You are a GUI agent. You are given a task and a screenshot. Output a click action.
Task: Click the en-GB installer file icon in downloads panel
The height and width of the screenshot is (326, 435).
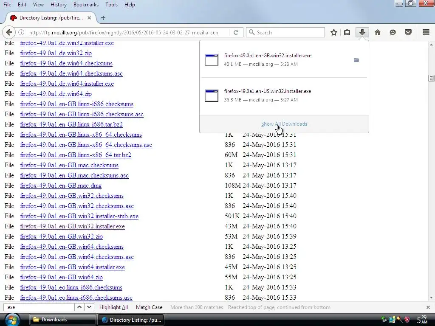click(212, 60)
